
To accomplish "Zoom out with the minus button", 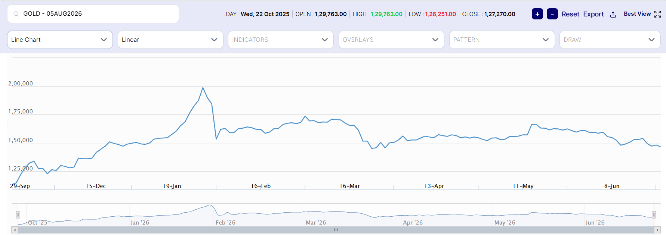I will coord(552,14).
